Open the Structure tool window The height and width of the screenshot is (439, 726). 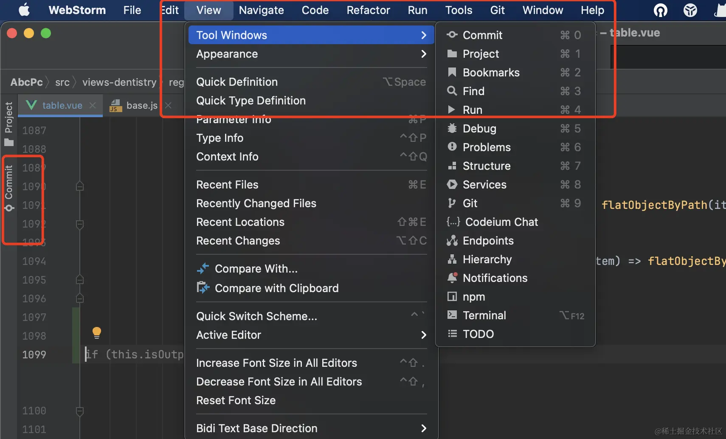487,166
